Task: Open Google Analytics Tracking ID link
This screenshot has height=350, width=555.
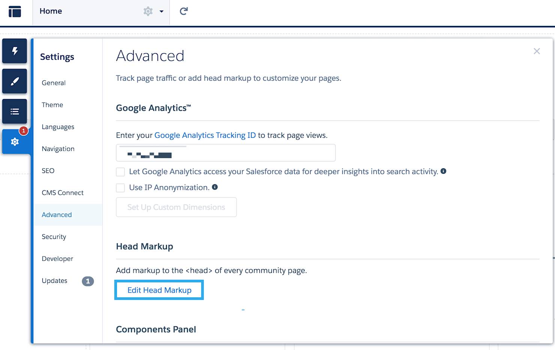Action: 205,135
